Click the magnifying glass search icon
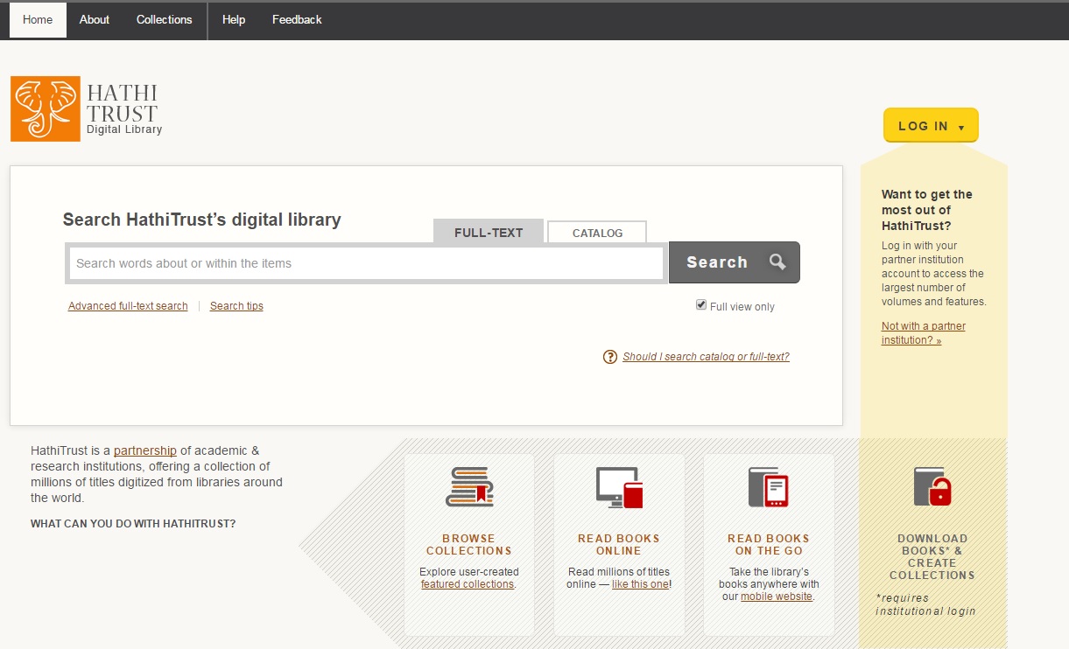Screen dimensions: 1069x649 click(x=777, y=262)
